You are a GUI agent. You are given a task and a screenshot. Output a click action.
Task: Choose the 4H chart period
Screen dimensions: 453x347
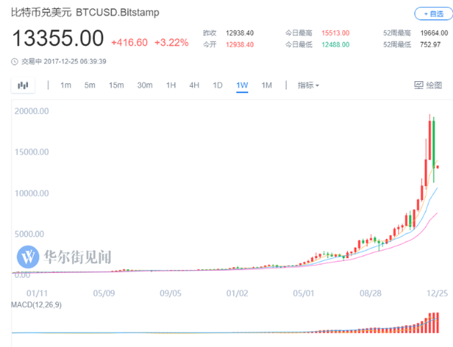[194, 85]
